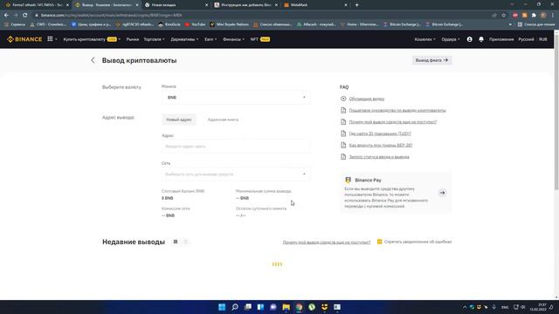559x314 pixels.
Task: Open the browser extensions puzzle icon
Action: click(x=534, y=16)
